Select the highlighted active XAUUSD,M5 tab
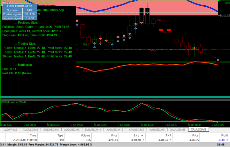The width and height of the screenshot is (230, 147). [x=198, y=129]
